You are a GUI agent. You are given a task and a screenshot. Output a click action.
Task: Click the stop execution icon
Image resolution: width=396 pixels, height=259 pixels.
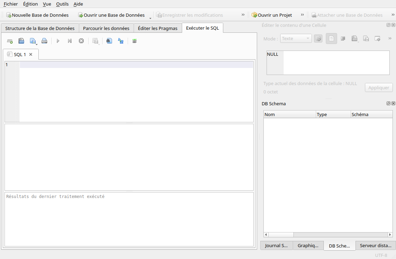pyautogui.click(x=81, y=41)
